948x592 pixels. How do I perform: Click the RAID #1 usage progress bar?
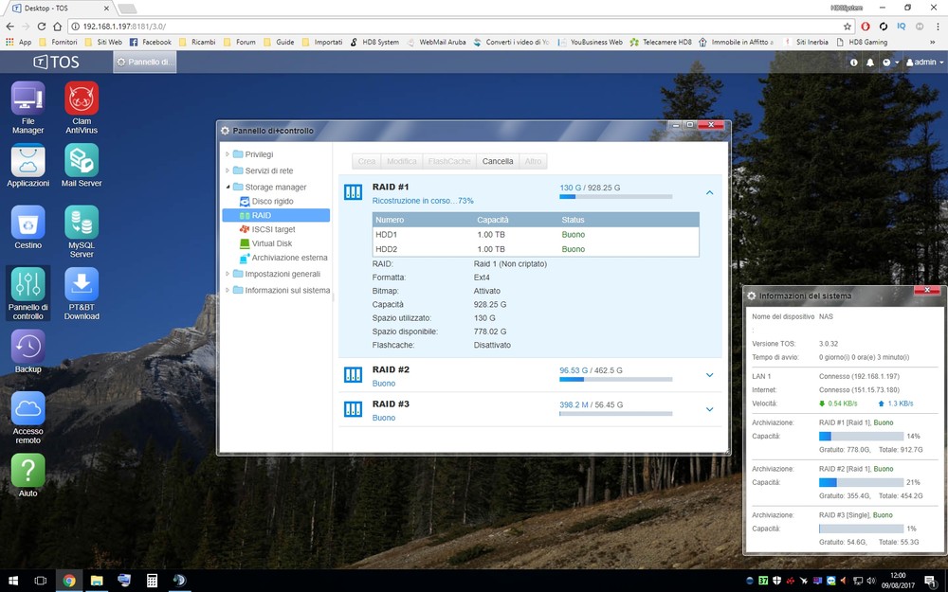click(615, 197)
